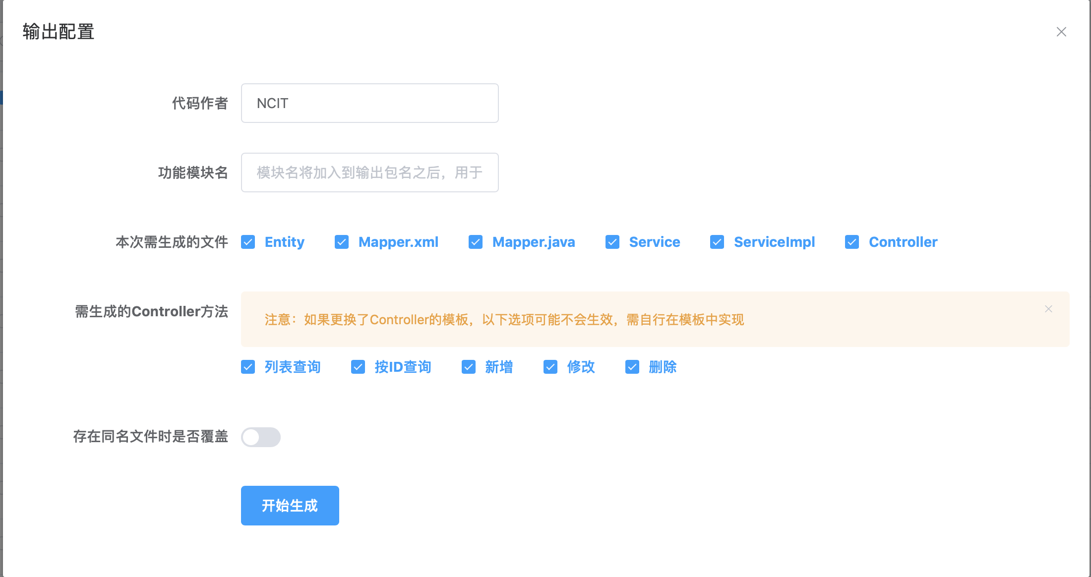Focus the 代码作者 input field
The height and width of the screenshot is (577, 1091).
pyautogui.click(x=369, y=103)
